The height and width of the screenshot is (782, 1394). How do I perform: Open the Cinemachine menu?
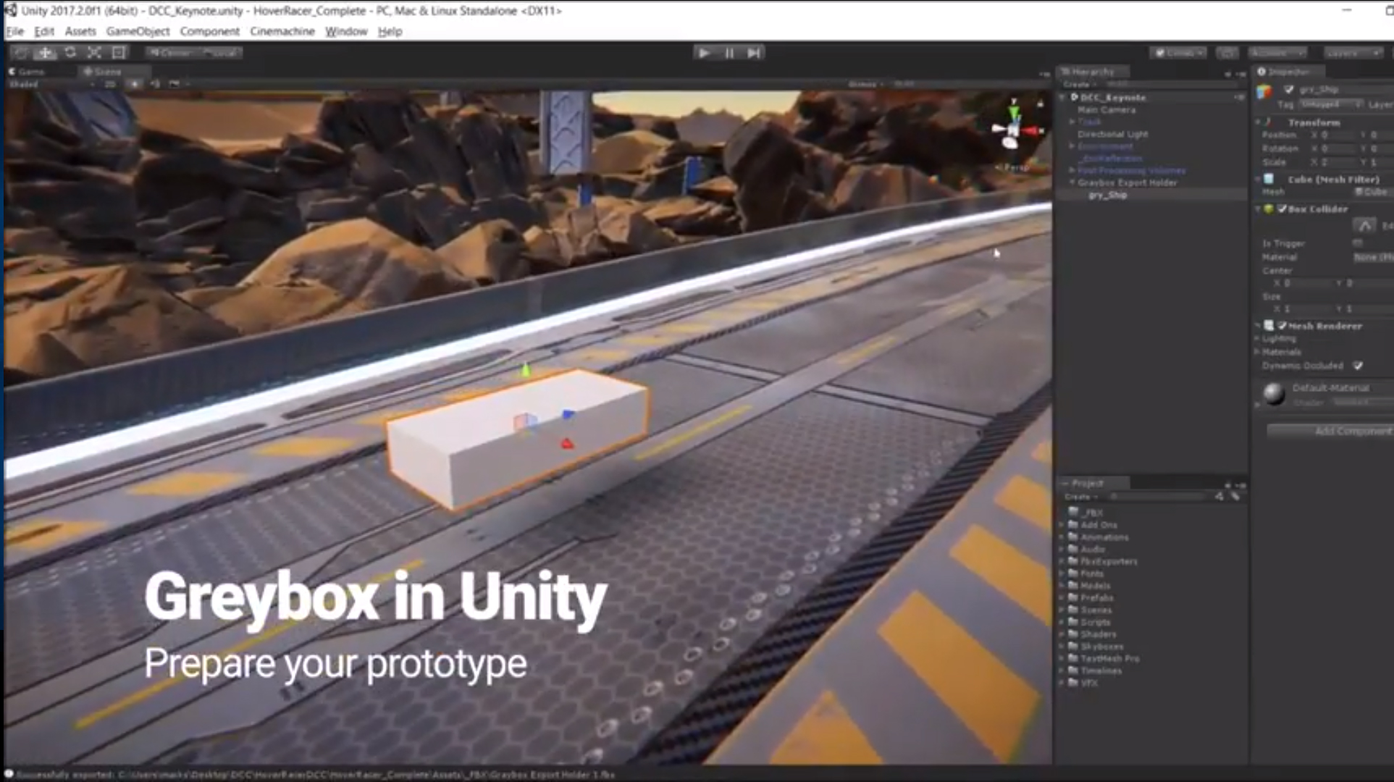(282, 31)
